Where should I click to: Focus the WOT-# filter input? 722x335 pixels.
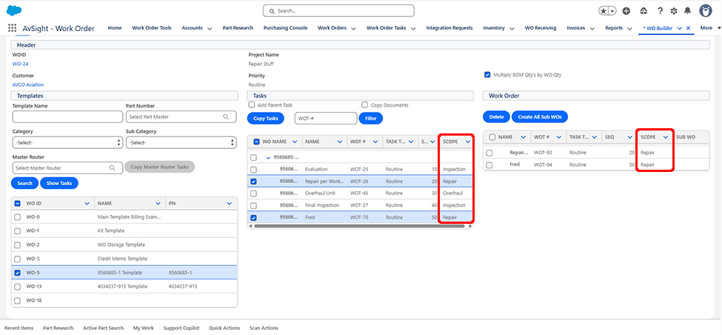[326, 119]
